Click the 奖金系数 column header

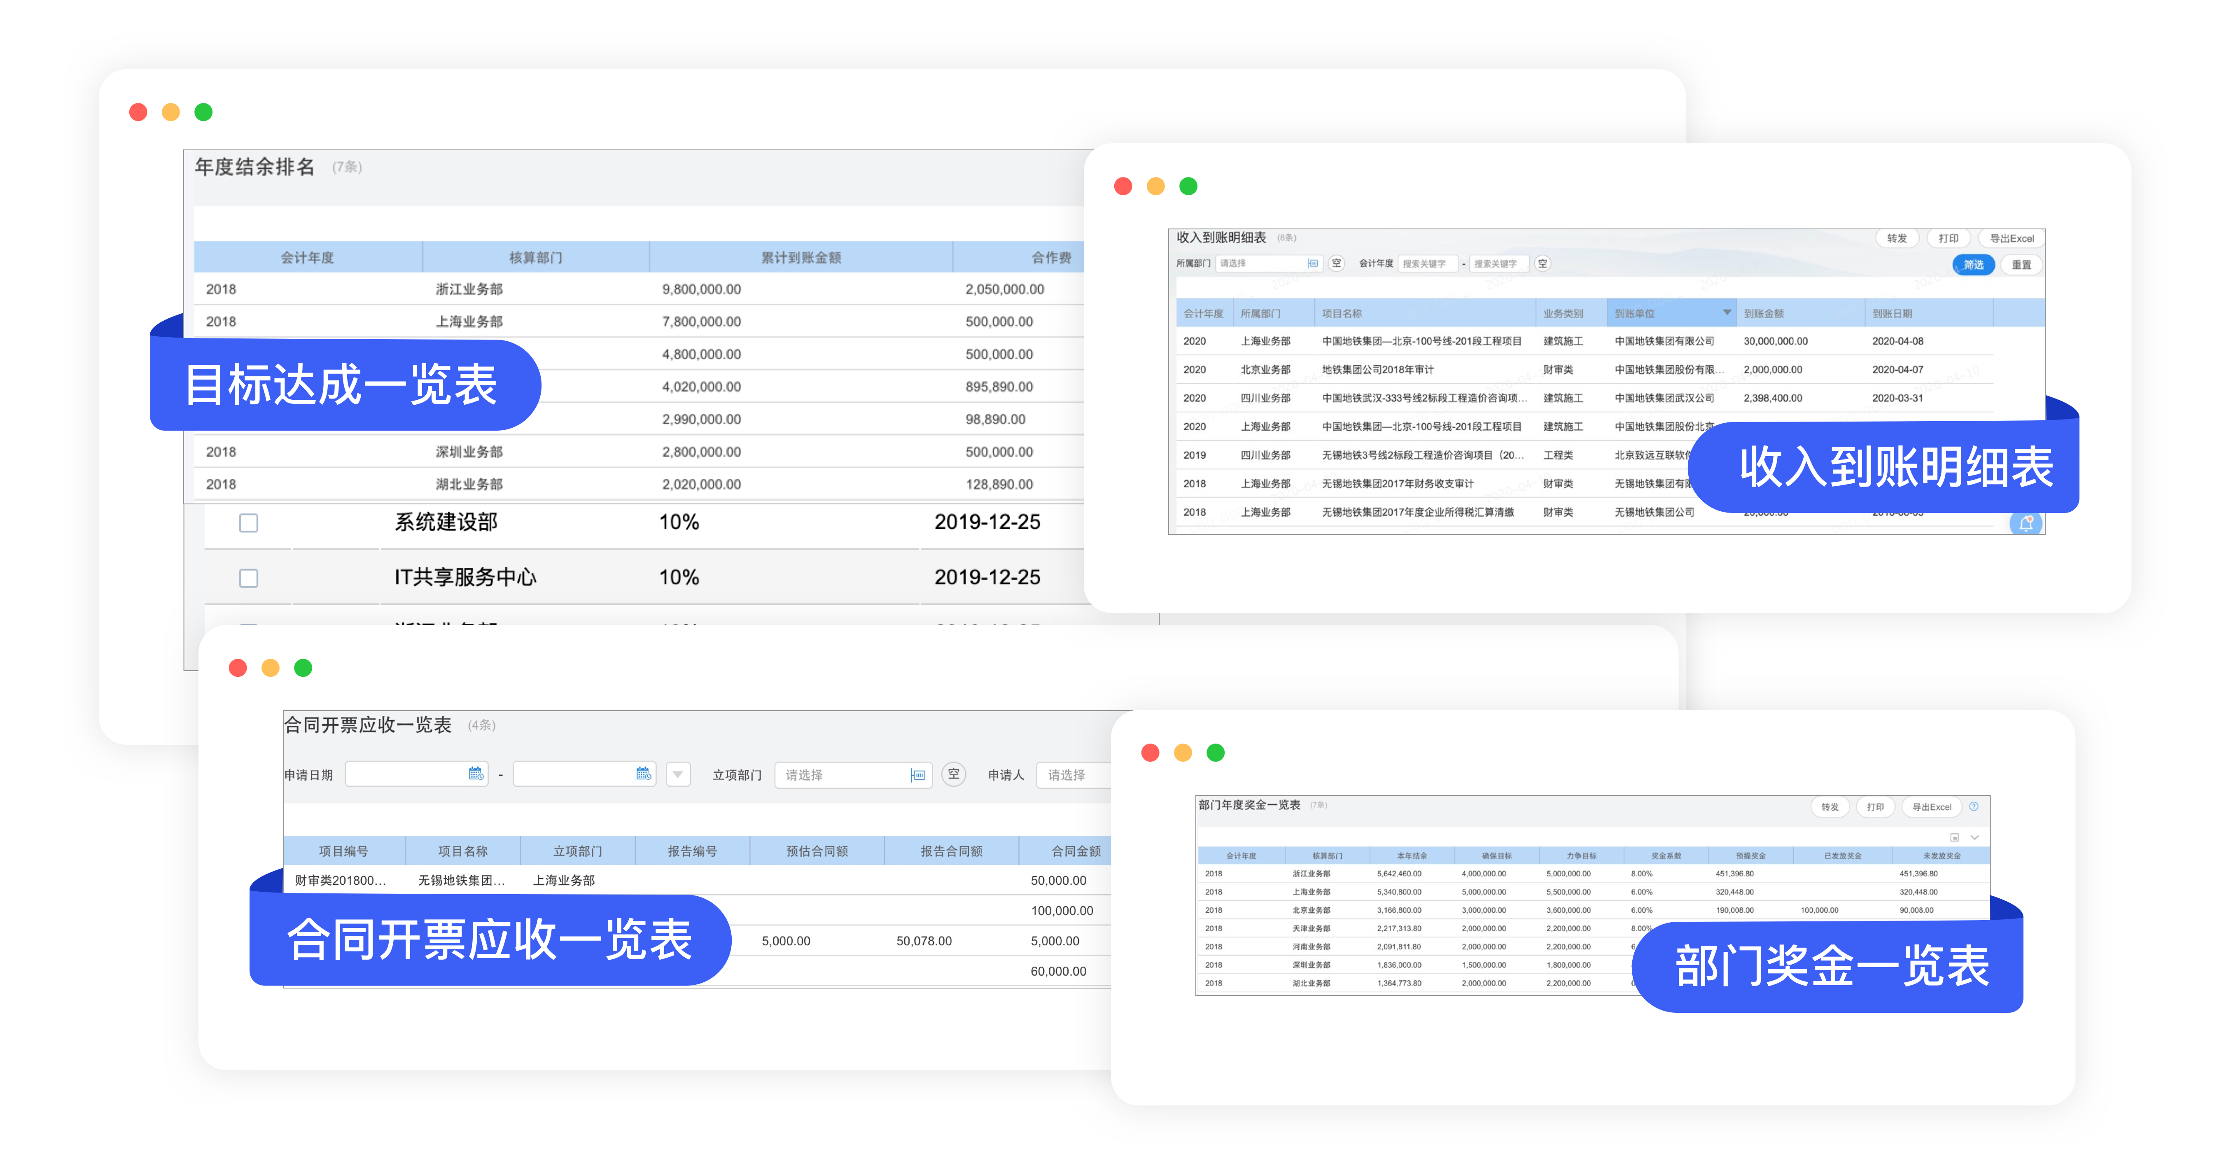[x=1666, y=856]
